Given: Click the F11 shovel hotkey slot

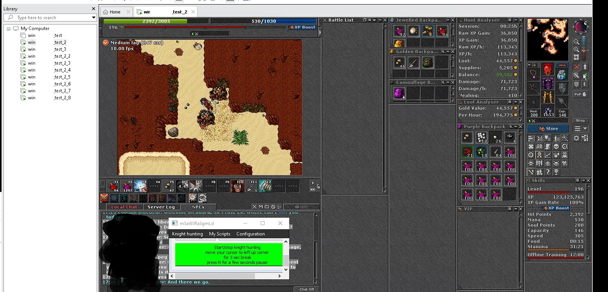Looking at the screenshot, I should click(x=251, y=186).
